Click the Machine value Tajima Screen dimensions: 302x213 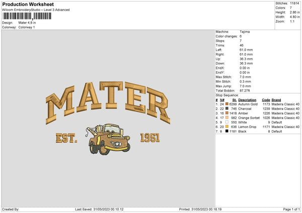[245, 32]
